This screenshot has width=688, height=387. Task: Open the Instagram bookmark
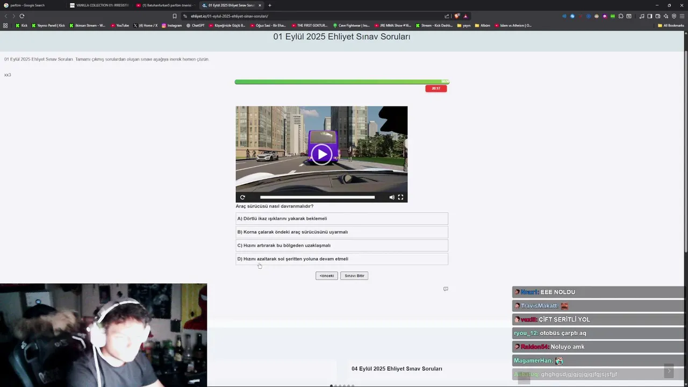click(x=172, y=25)
